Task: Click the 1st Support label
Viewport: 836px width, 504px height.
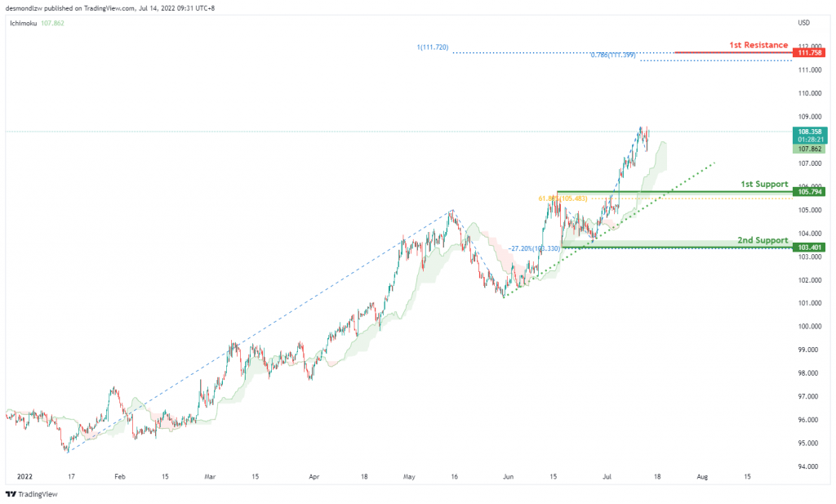Action: (x=764, y=184)
